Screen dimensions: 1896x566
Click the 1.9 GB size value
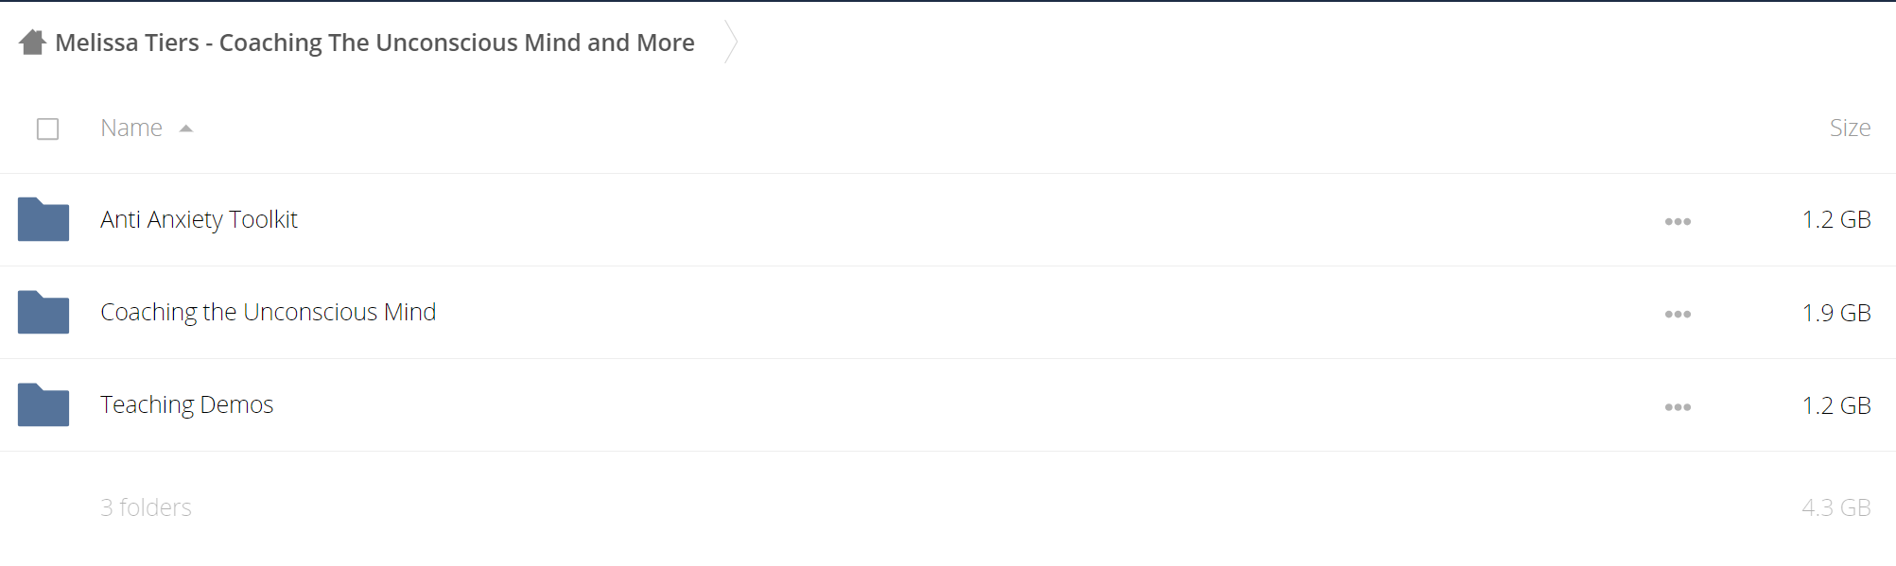[1836, 313]
